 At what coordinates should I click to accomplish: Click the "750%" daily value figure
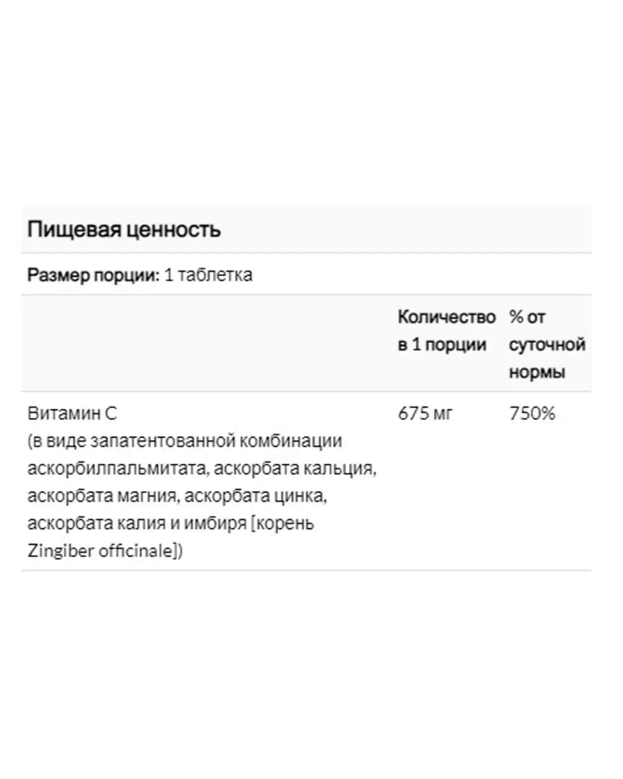click(x=532, y=413)
